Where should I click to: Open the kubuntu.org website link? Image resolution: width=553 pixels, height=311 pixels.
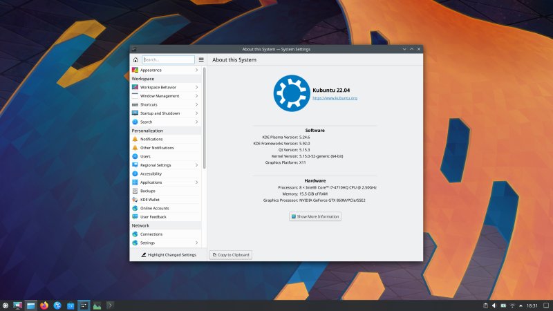pos(335,98)
